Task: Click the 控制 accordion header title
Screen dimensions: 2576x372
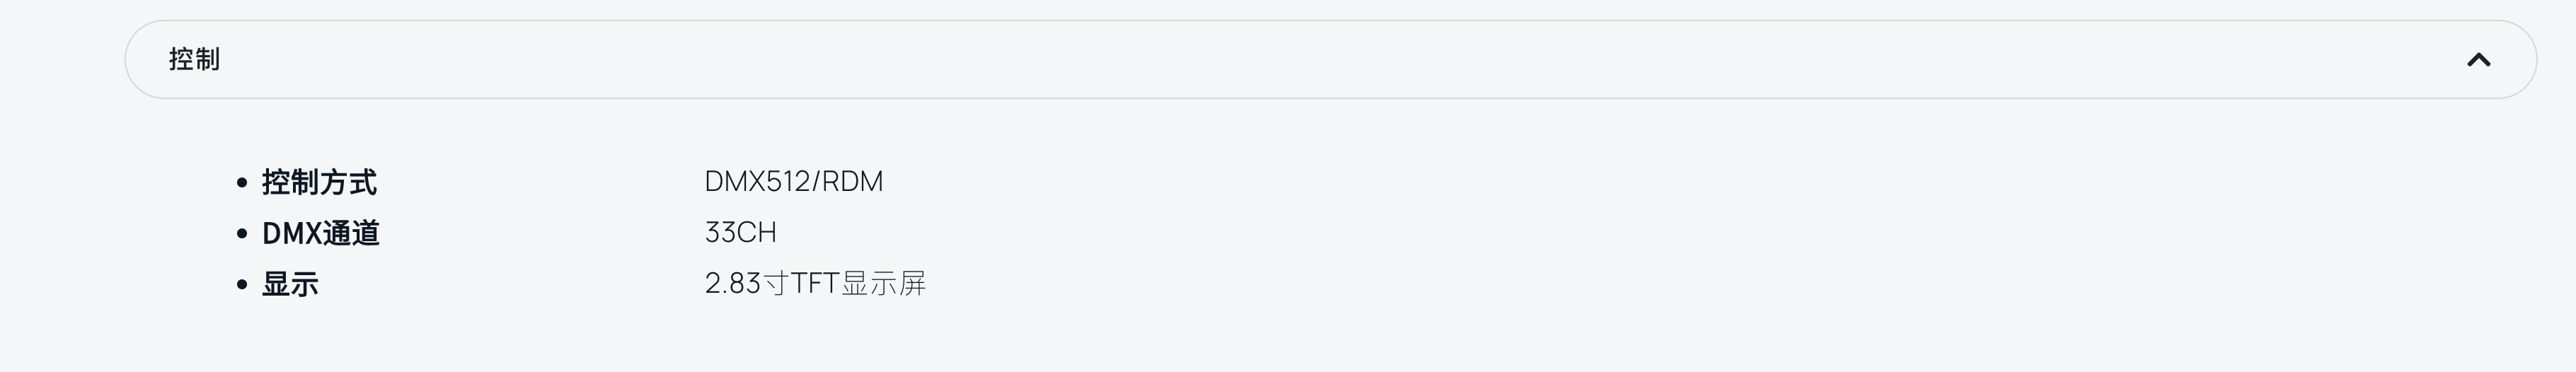Action: [x=194, y=60]
